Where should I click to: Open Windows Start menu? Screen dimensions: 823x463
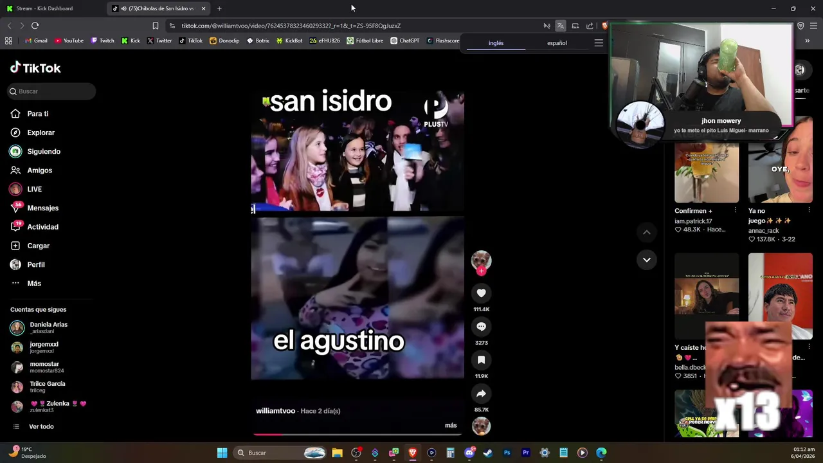coord(222,453)
